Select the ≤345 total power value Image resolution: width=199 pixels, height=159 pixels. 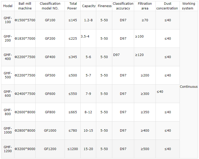tap(72, 57)
